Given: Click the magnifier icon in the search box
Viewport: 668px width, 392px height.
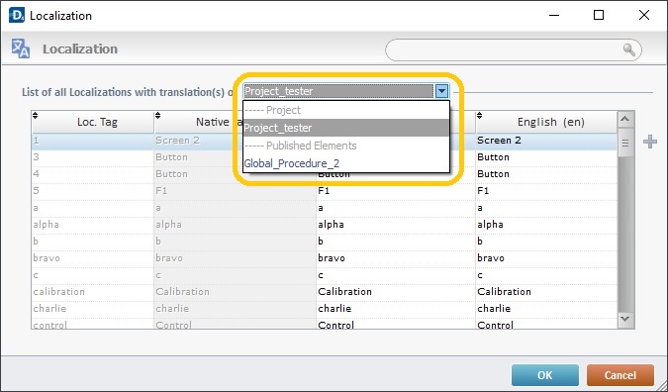Looking at the screenshot, I should [x=629, y=49].
